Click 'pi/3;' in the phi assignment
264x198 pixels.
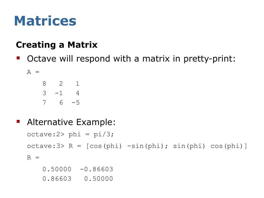tap(104, 134)
